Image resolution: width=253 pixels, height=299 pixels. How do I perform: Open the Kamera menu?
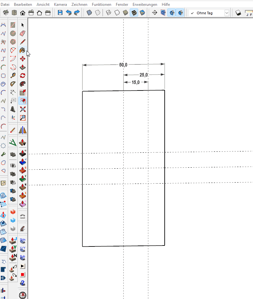60,5
